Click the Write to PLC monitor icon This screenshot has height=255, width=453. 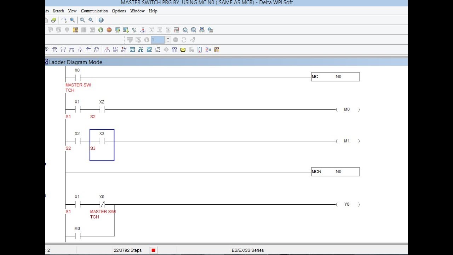pyautogui.click(x=117, y=30)
